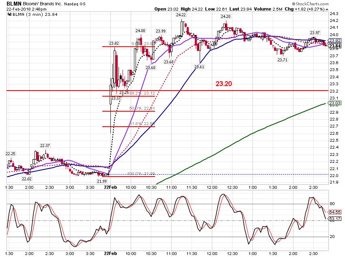Image resolution: width=345 pixels, height=257 pixels.
Task: Click the 22.25 price label
Action: (11, 154)
